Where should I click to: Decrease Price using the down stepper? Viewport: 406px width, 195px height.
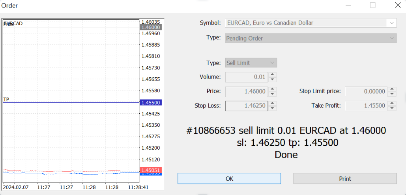(272, 94)
